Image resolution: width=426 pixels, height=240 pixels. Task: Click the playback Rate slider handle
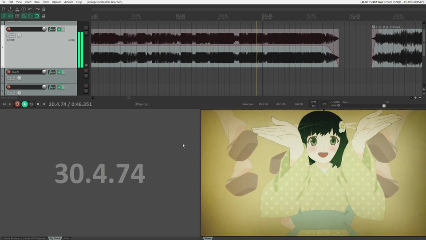[384, 106]
